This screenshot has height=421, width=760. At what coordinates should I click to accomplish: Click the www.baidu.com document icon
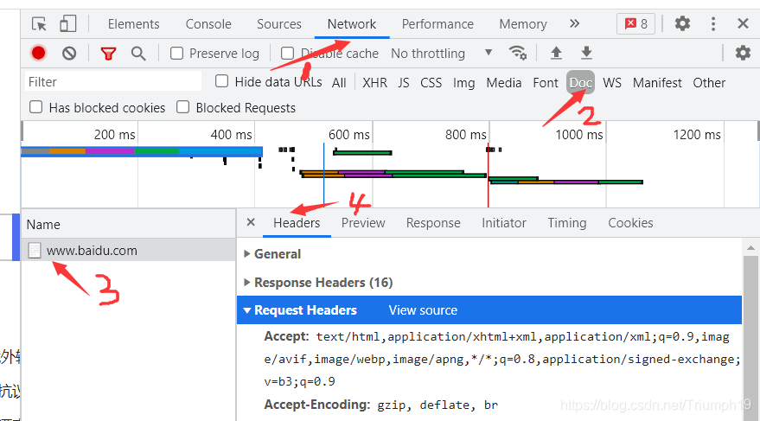point(35,251)
